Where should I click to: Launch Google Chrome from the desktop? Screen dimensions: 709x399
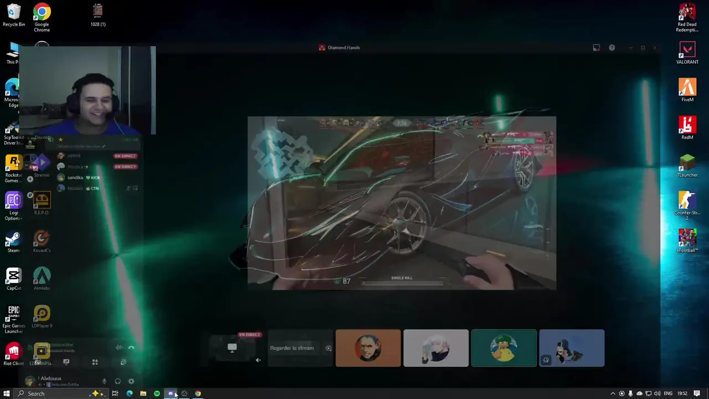click(x=42, y=18)
